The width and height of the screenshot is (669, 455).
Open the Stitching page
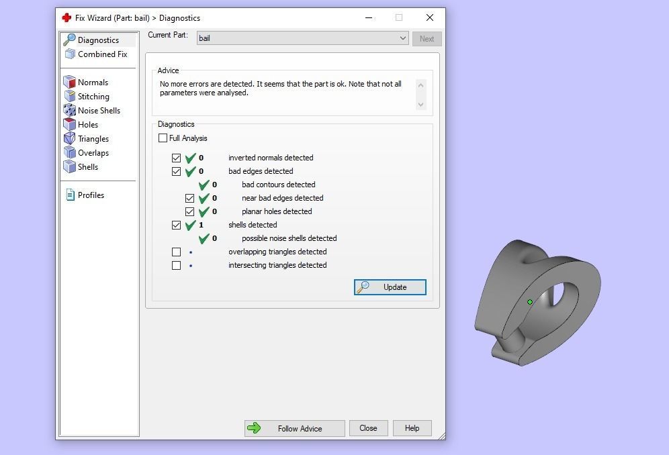(x=93, y=97)
